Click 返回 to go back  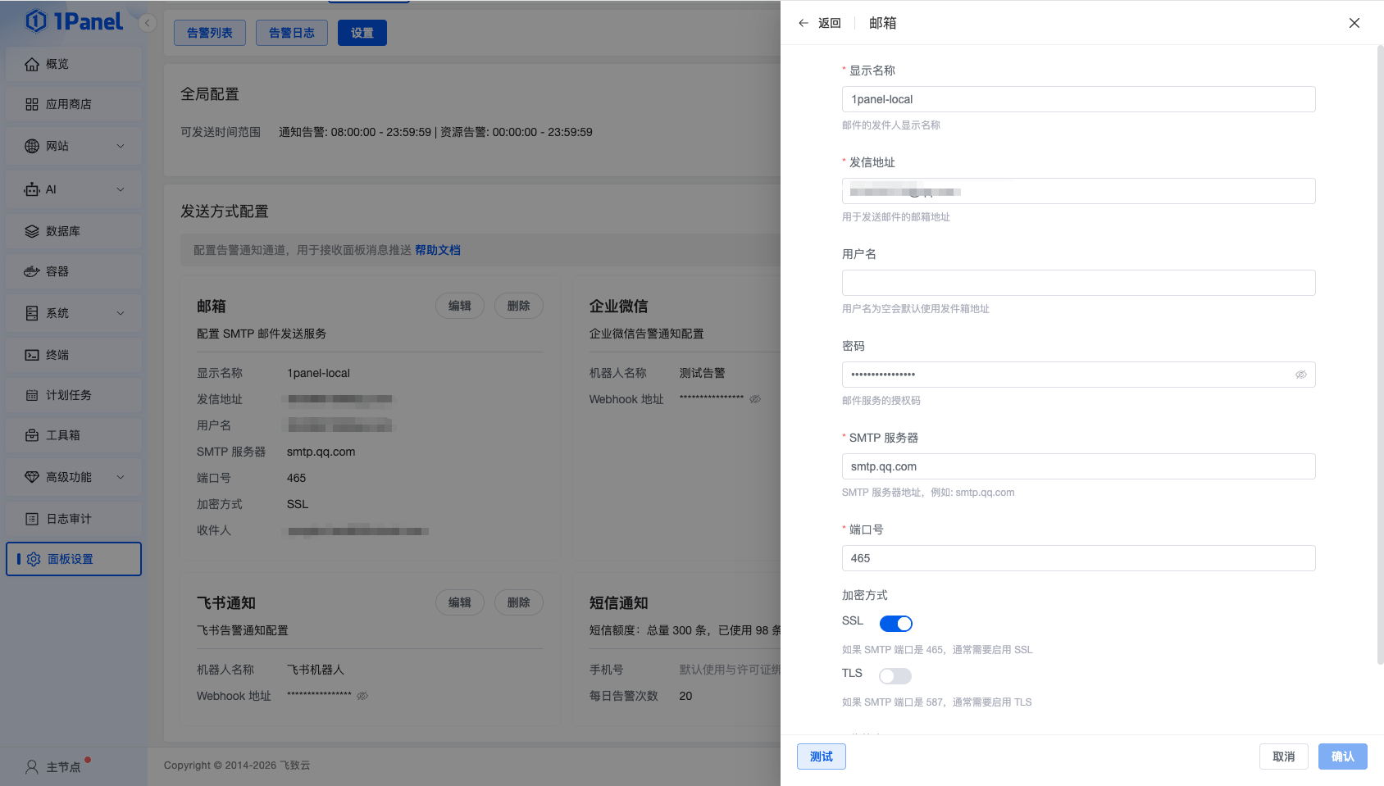(820, 23)
